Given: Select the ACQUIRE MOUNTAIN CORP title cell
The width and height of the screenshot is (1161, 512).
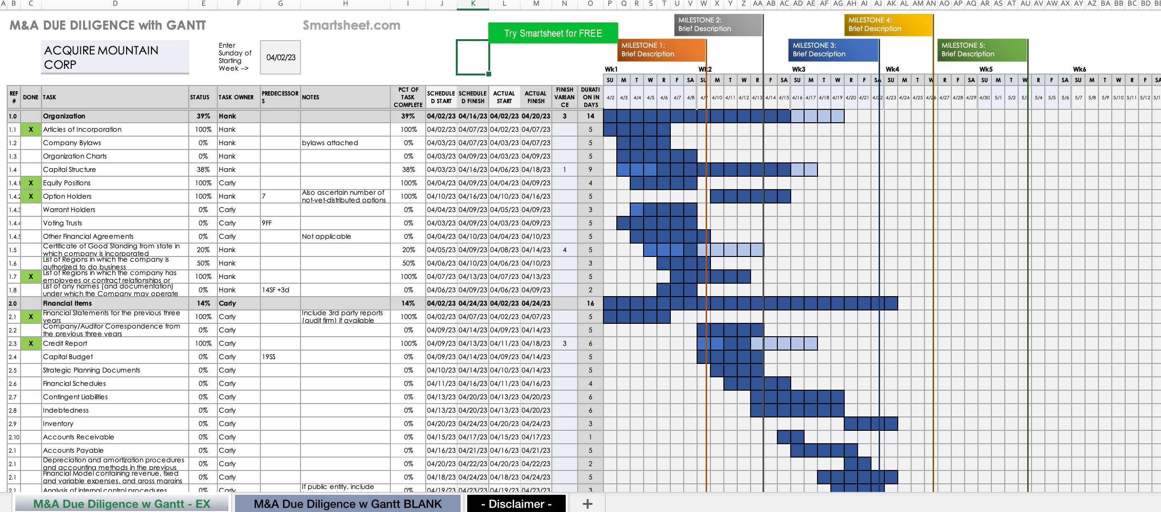Looking at the screenshot, I should coord(115,57).
